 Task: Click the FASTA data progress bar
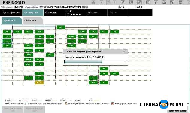coord(96,62)
